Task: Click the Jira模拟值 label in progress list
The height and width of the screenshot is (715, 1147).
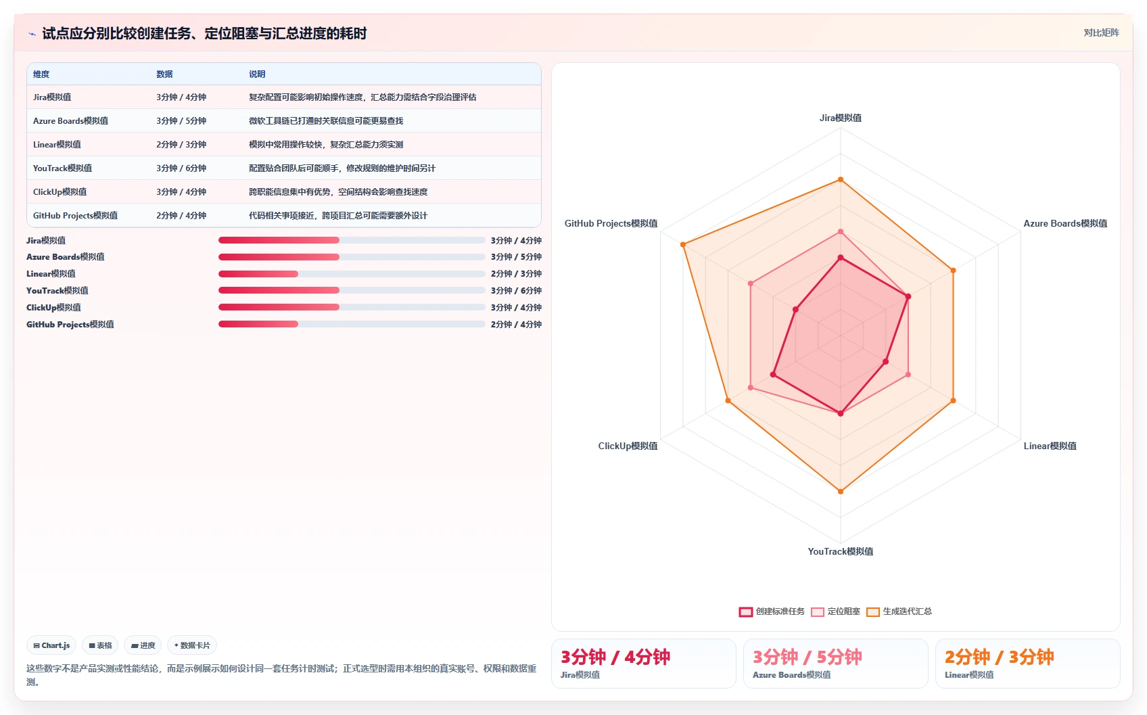Action: pyautogui.click(x=46, y=240)
